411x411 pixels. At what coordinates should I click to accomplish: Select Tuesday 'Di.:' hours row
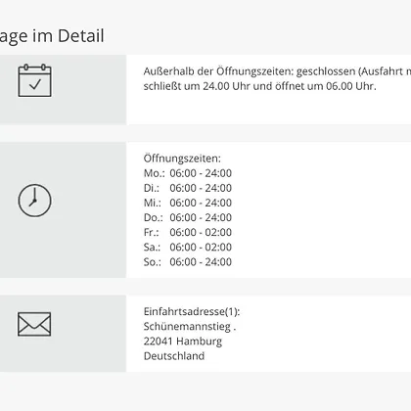click(x=188, y=188)
